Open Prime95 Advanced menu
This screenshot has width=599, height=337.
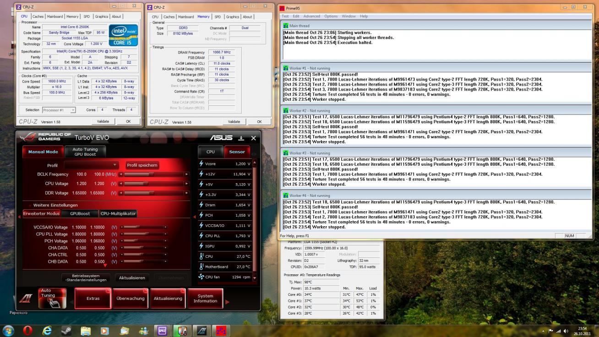tap(312, 16)
